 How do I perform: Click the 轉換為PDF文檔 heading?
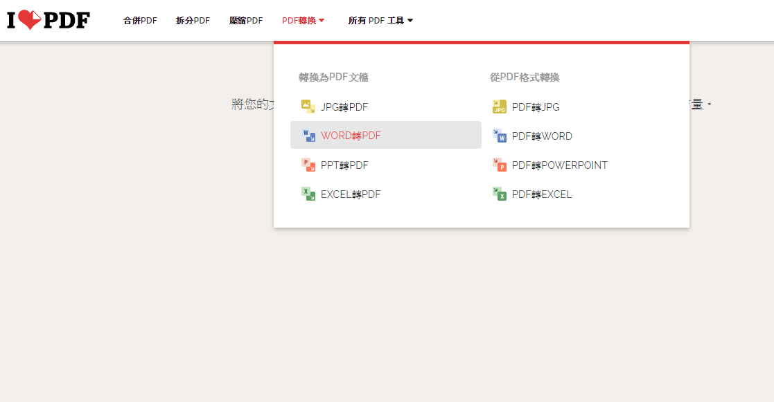[334, 77]
